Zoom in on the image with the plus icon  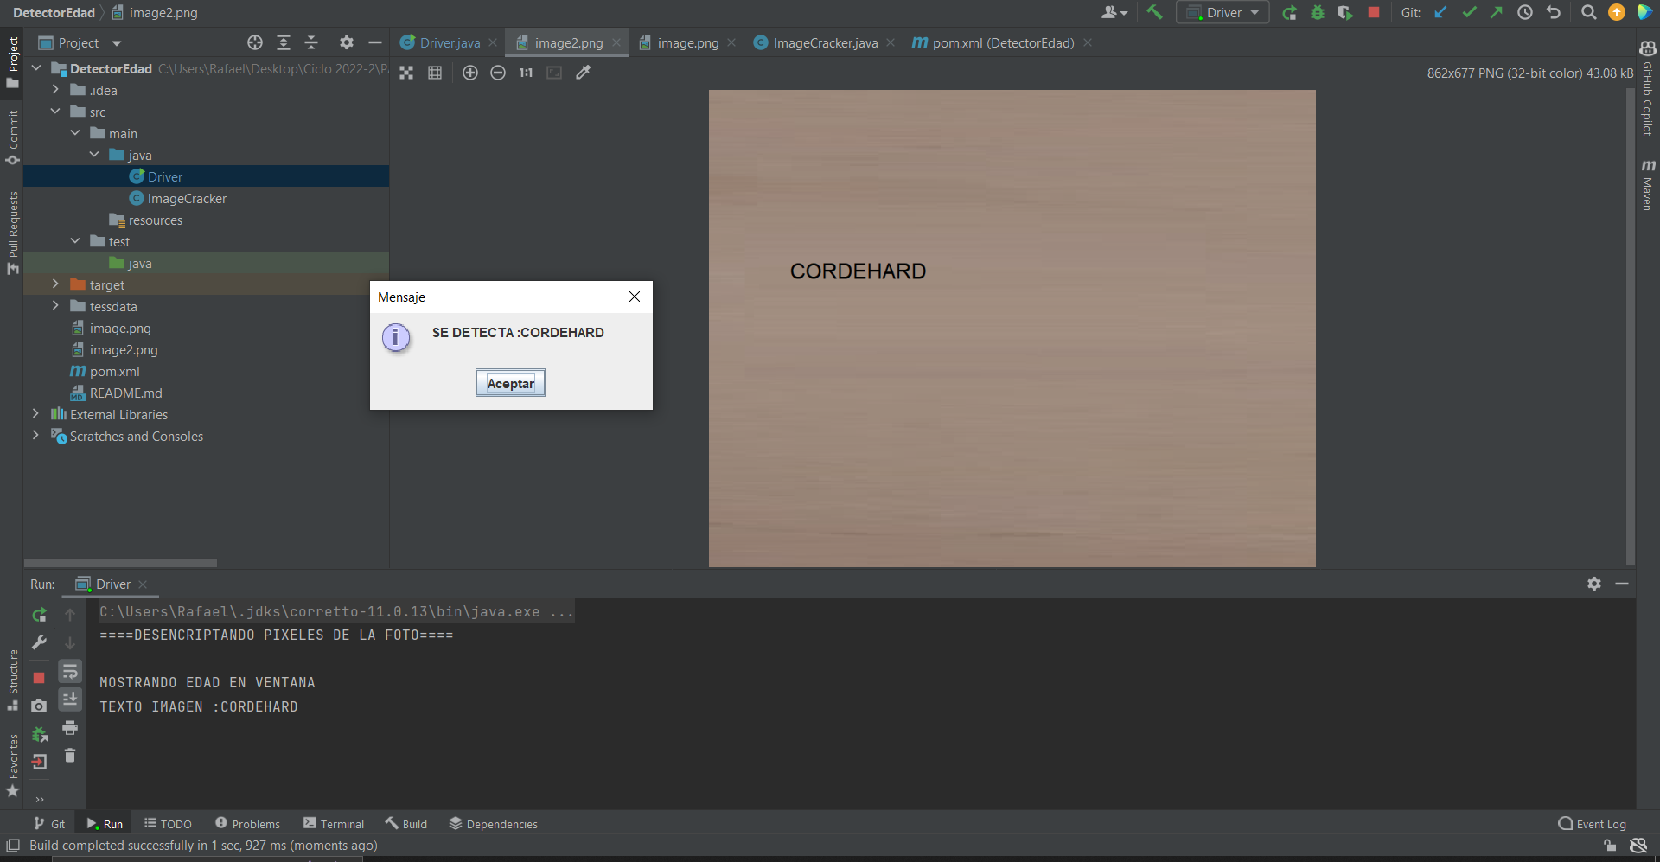[471, 73]
